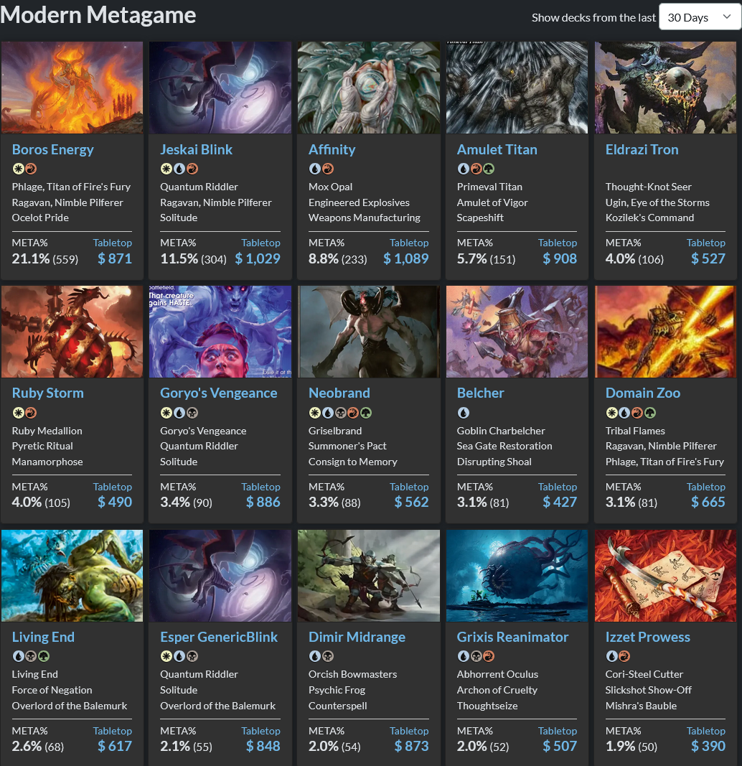742x766 pixels.
Task: Click the Belcher goblin artwork thumbnail
Action: (x=517, y=332)
